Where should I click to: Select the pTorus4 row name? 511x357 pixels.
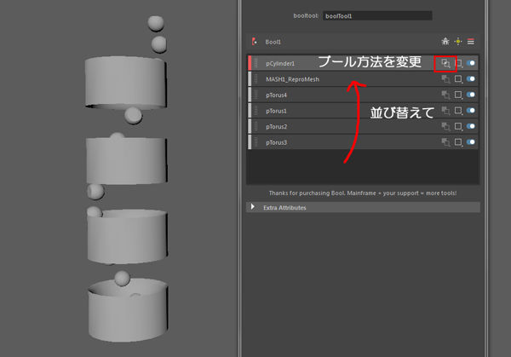coord(276,95)
